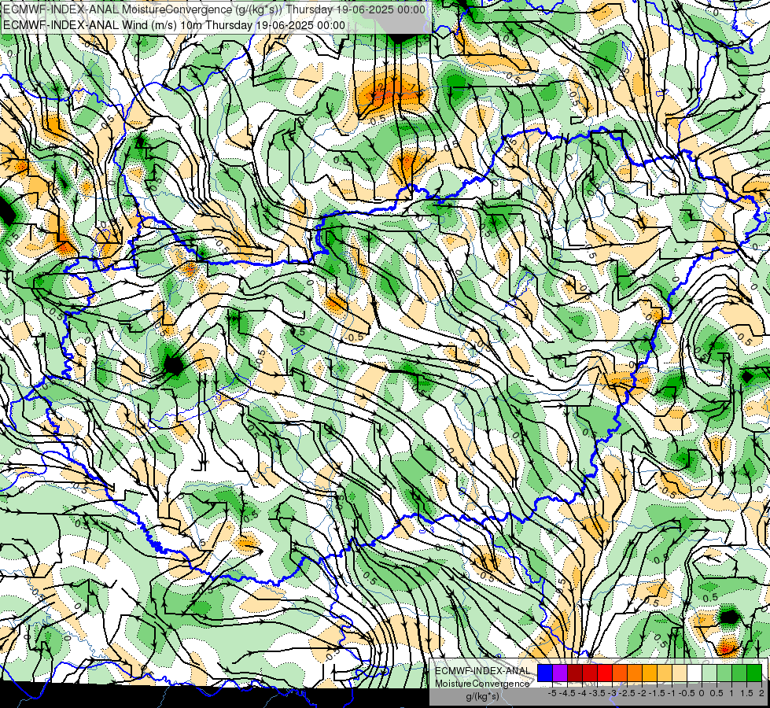
Task: Click the 'Wind (m/s) 10m' title line
Action: tap(174, 25)
